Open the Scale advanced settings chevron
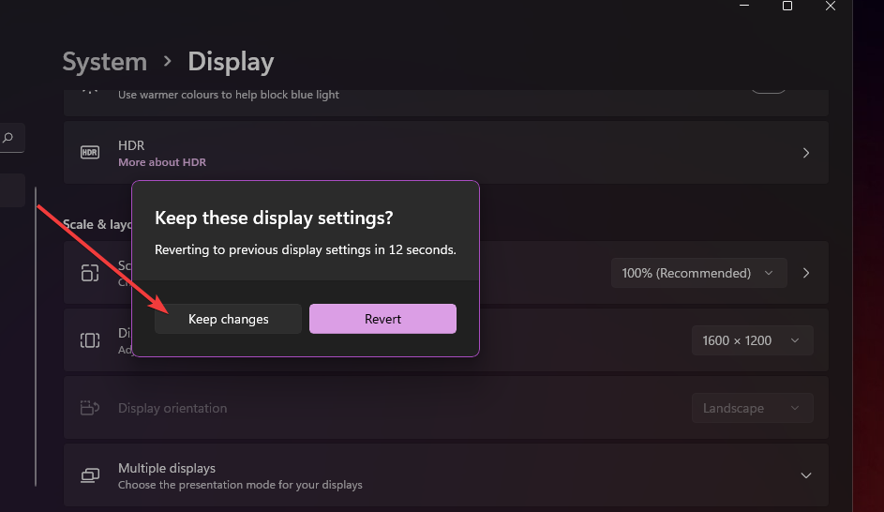884x512 pixels. pyautogui.click(x=806, y=273)
